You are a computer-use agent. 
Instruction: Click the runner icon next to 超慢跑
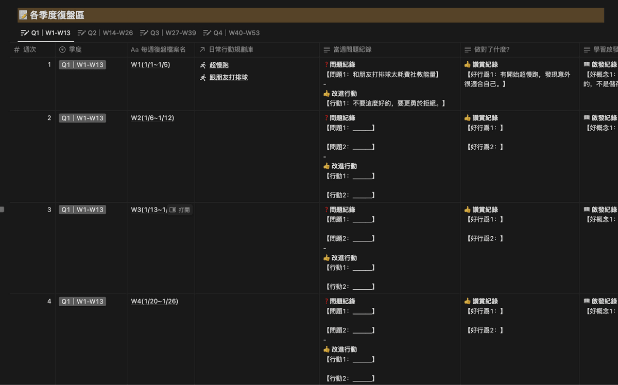coord(203,65)
